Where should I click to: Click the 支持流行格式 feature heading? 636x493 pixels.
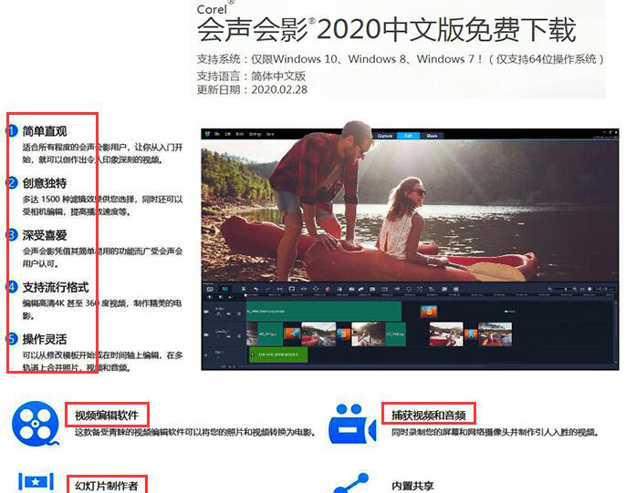point(56,287)
